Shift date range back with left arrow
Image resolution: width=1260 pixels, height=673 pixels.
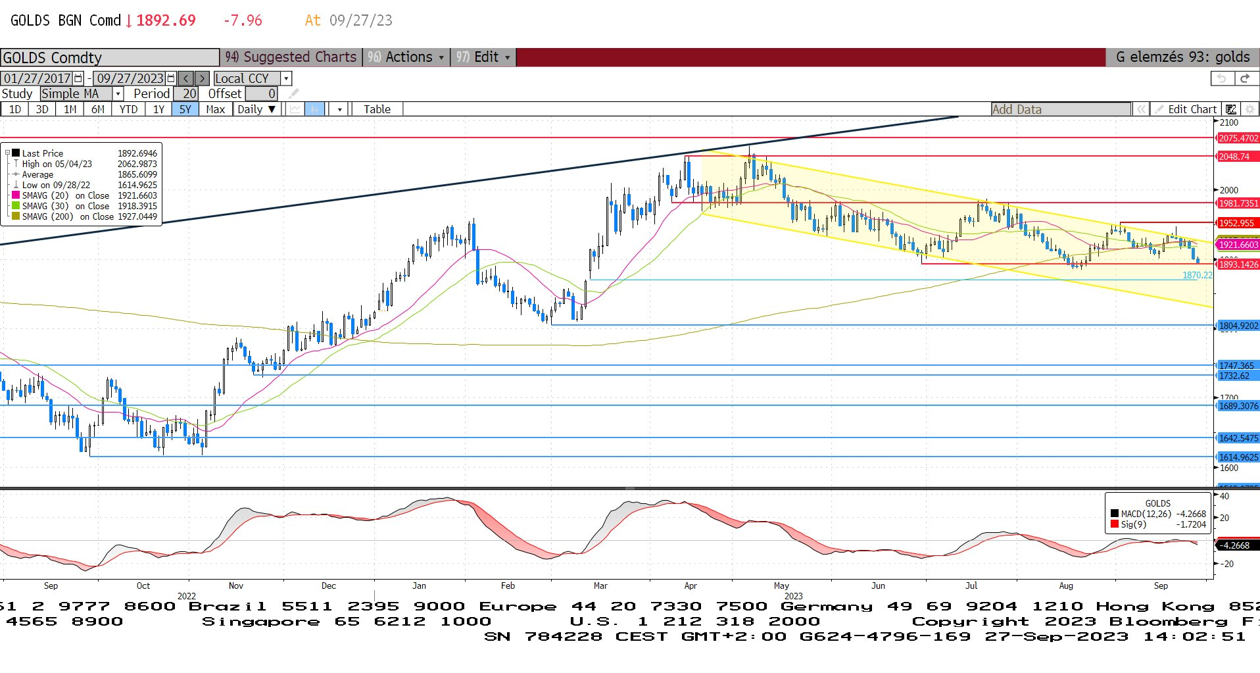[x=186, y=78]
